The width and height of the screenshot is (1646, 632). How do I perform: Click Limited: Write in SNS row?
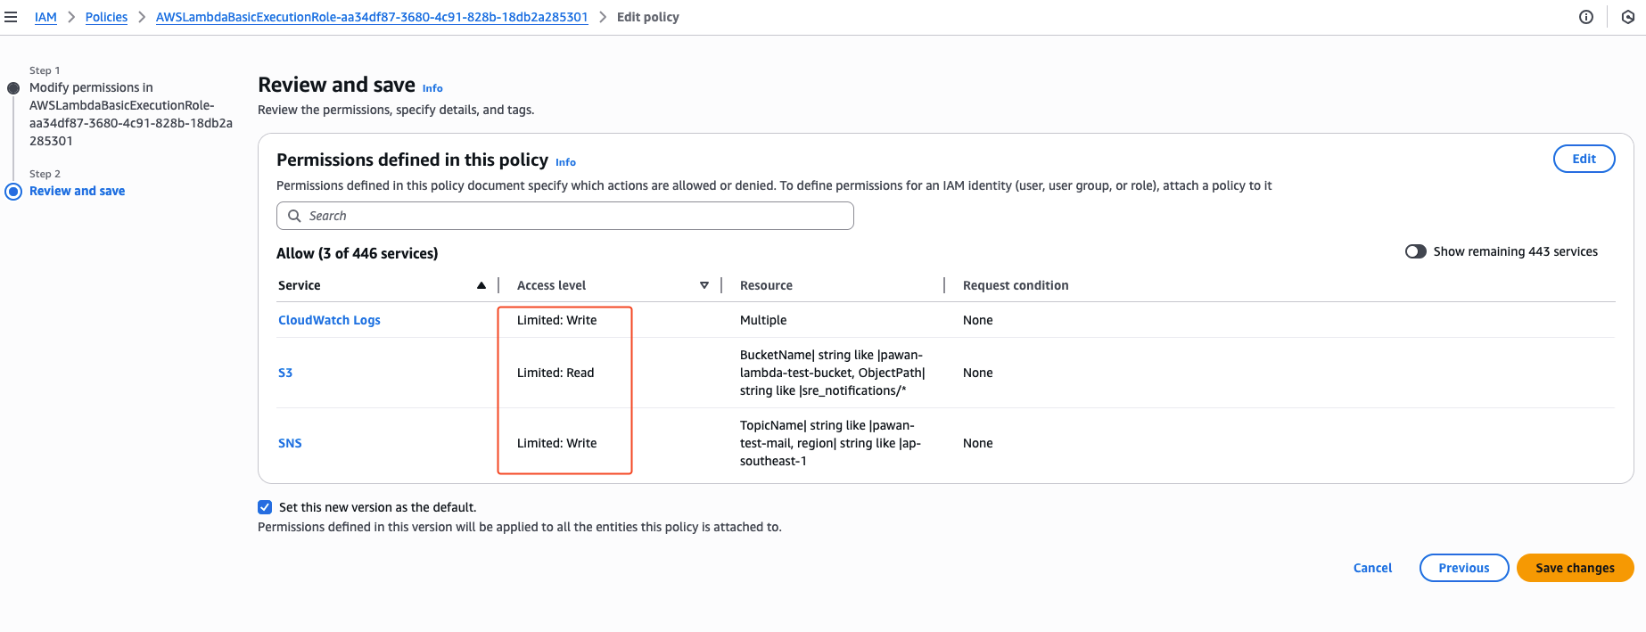point(557,443)
